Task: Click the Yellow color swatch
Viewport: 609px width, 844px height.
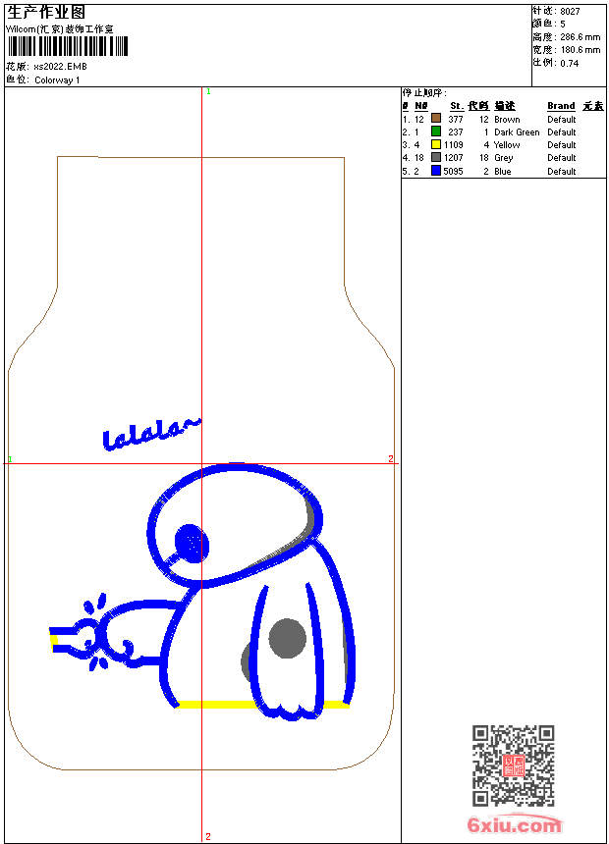Action: (436, 143)
